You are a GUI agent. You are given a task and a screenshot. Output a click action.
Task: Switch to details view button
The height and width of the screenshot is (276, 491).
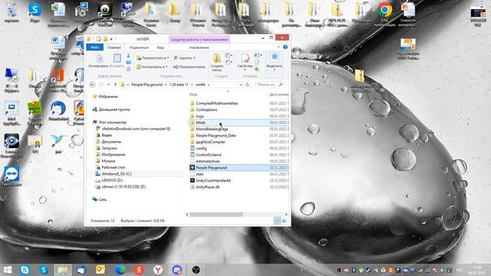(278, 221)
